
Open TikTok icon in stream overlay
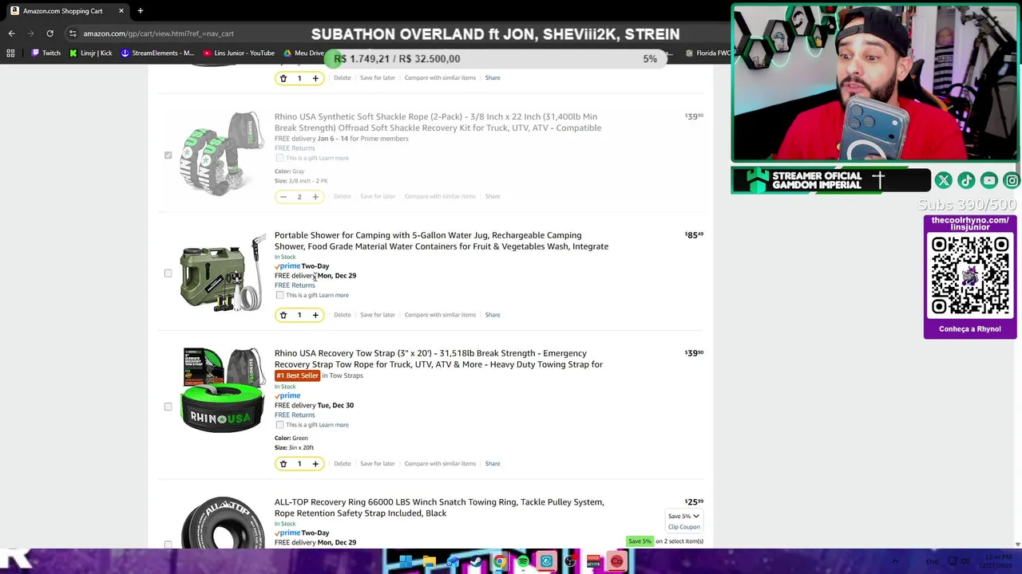[966, 181]
